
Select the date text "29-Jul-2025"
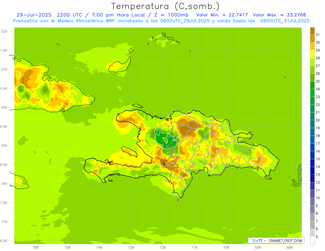pos(34,15)
